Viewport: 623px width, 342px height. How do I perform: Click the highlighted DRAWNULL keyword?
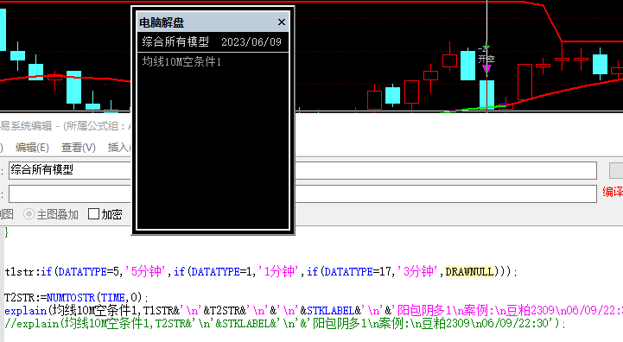[x=469, y=272]
